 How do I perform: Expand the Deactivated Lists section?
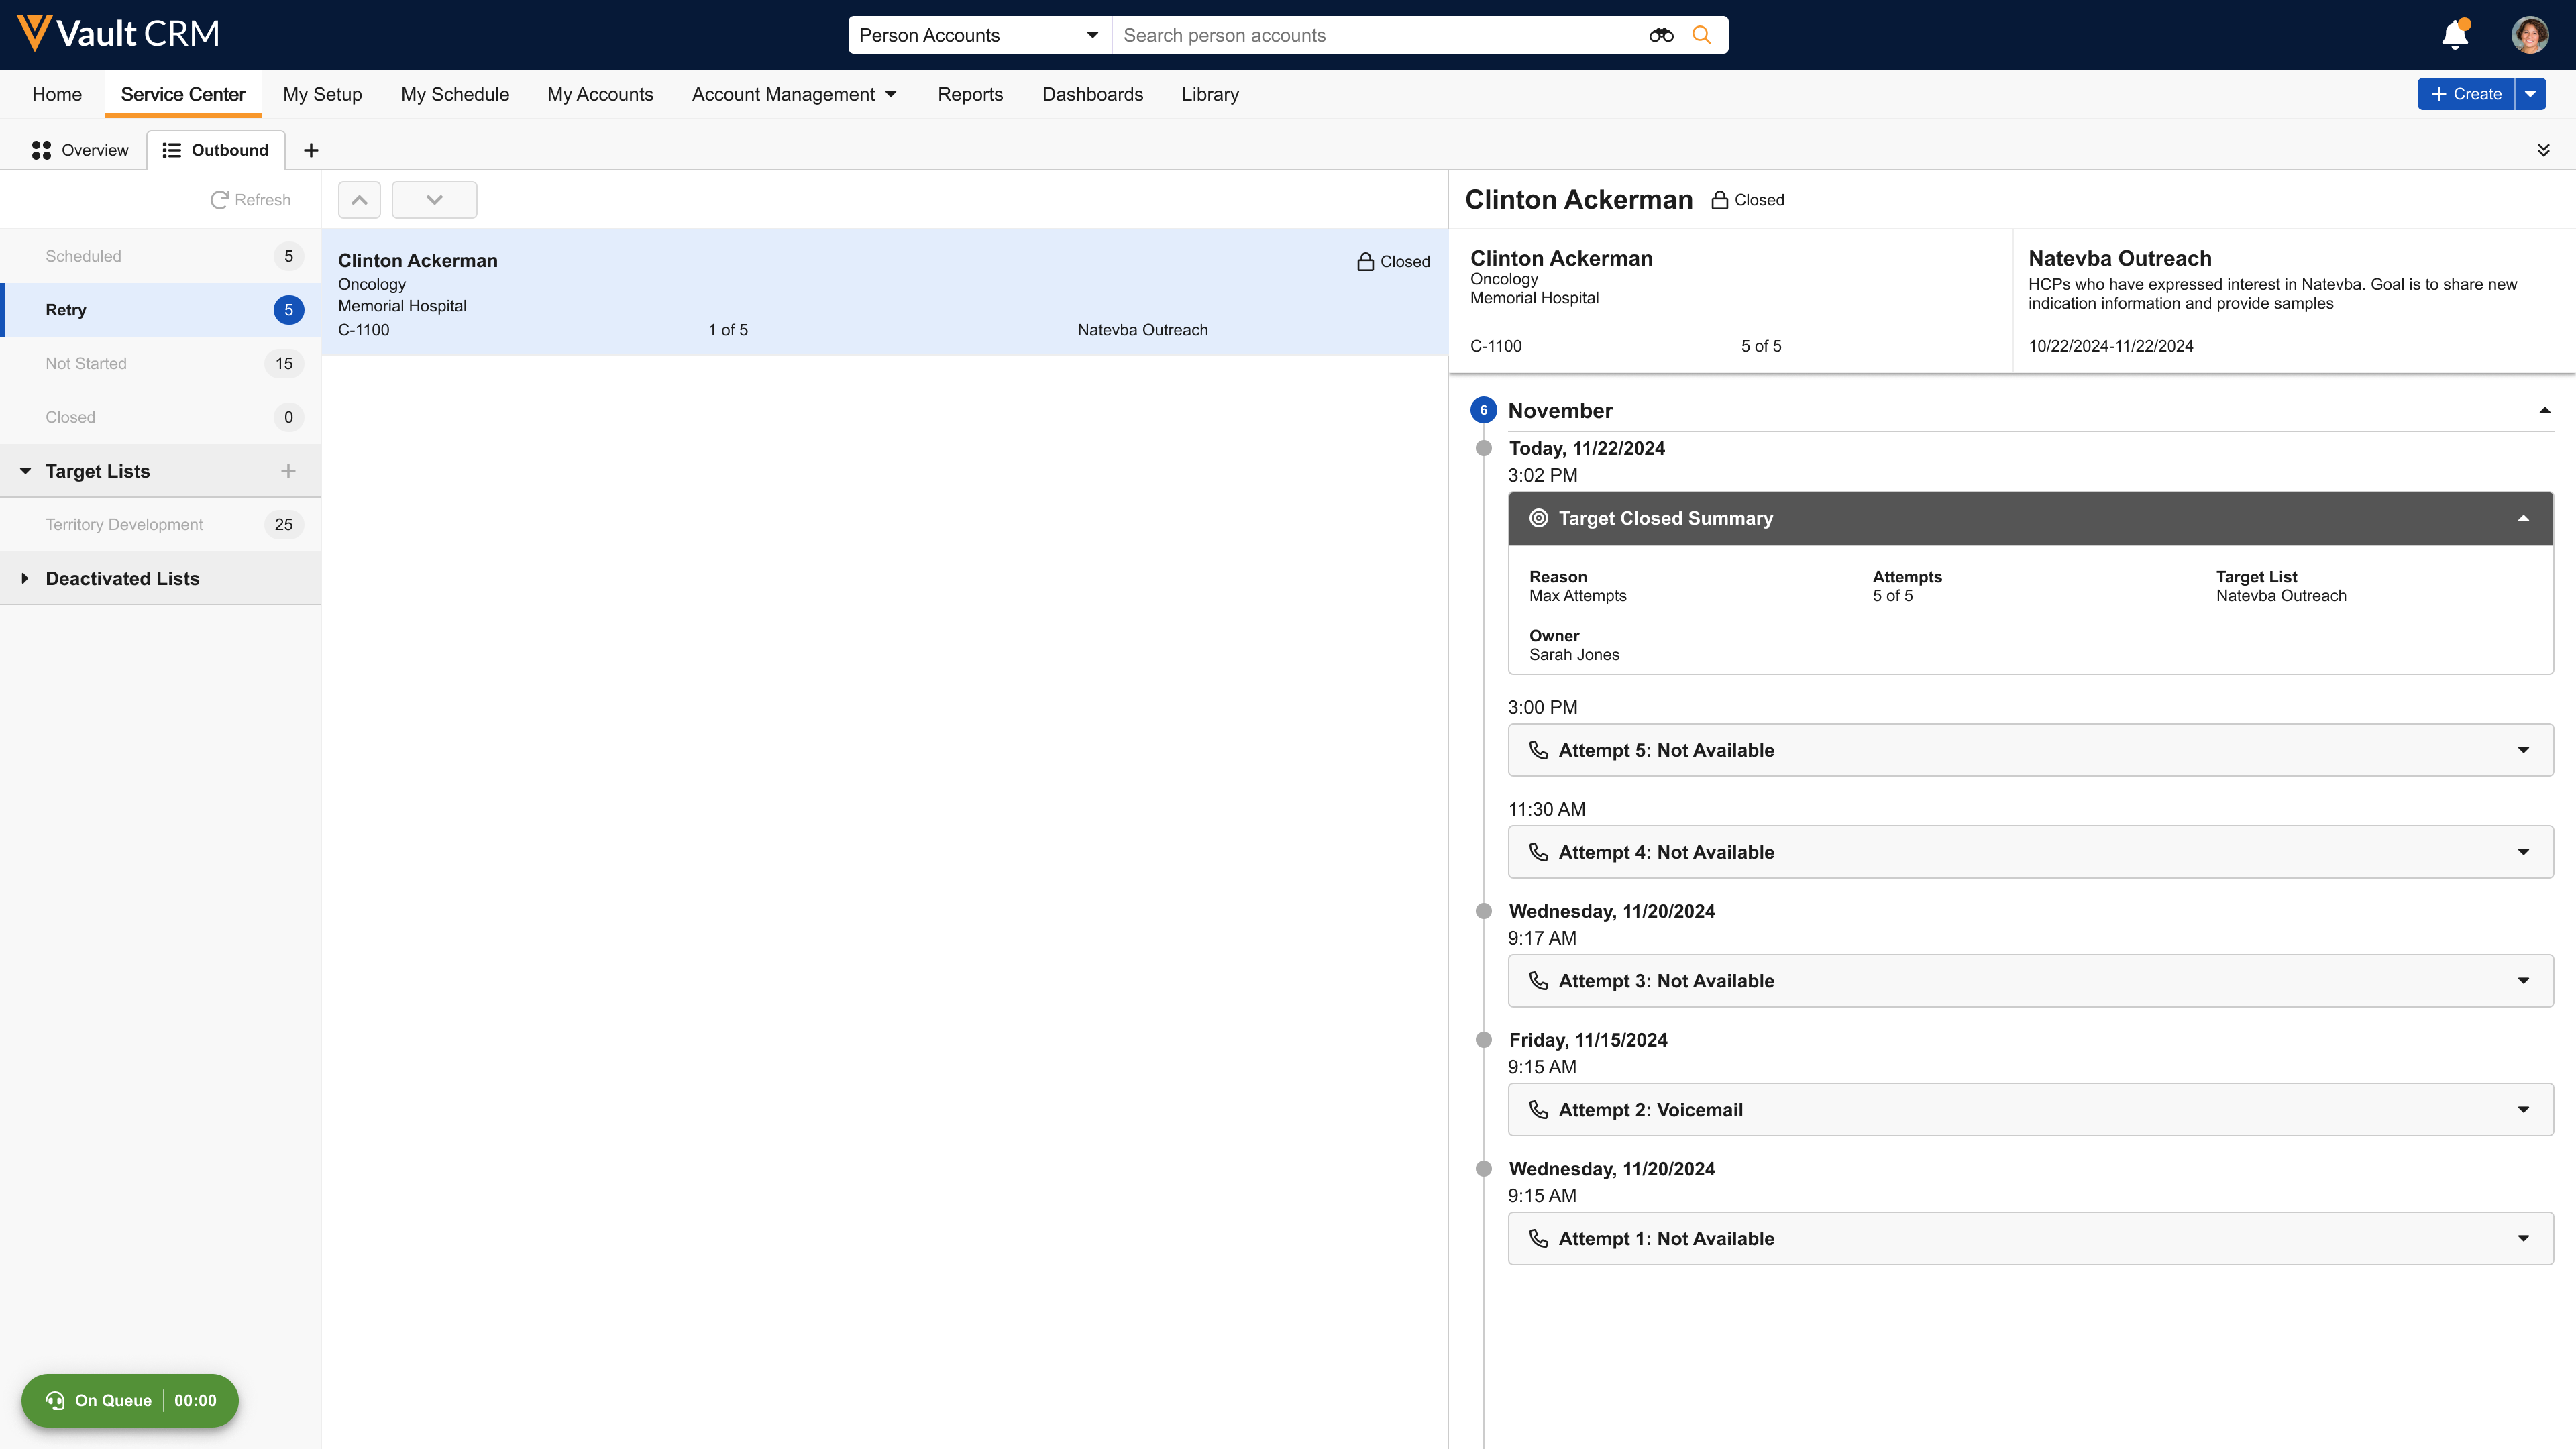[25, 578]
